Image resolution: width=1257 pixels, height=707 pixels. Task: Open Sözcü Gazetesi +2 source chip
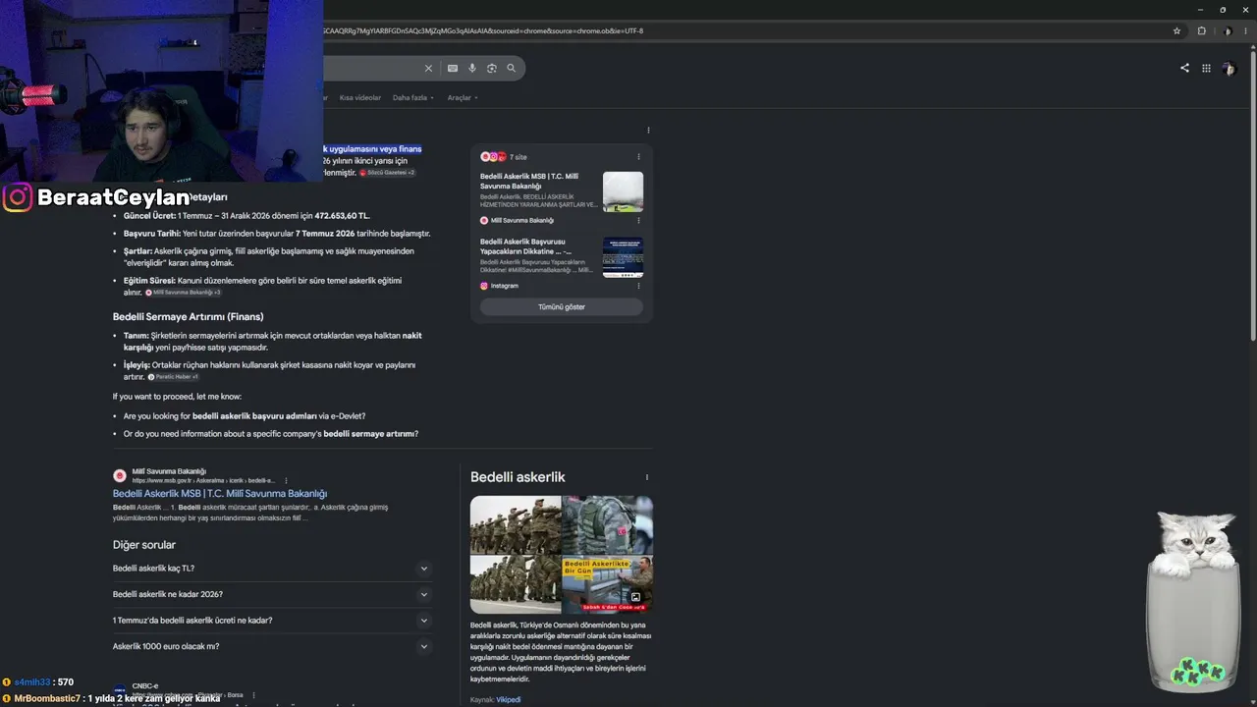tap(387, 173)
